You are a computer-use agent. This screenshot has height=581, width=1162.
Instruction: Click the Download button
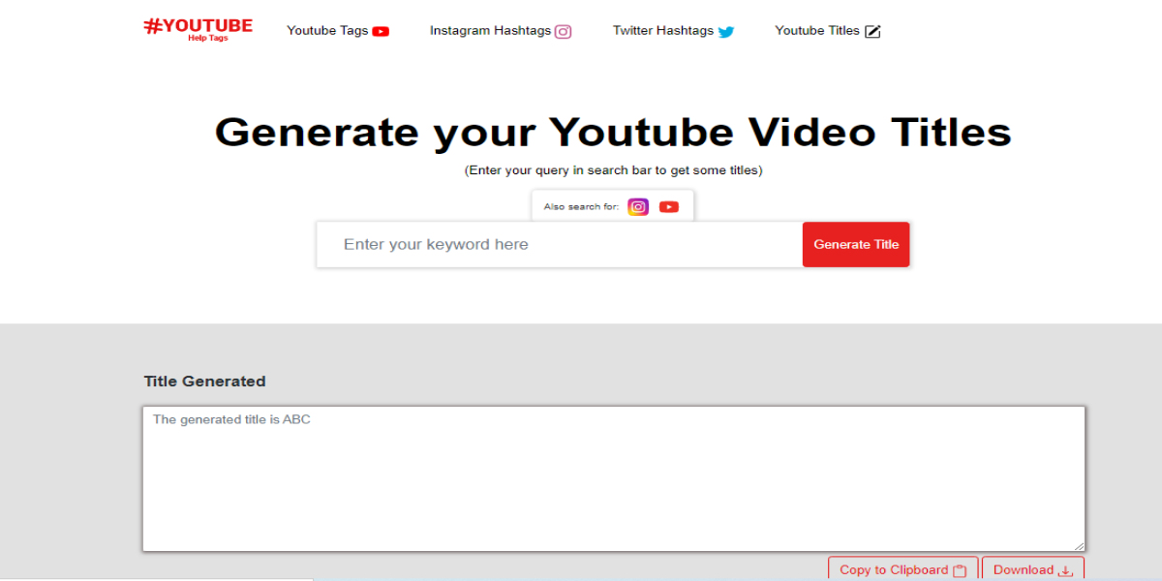pyautogui.click(x=1033, y=569)
